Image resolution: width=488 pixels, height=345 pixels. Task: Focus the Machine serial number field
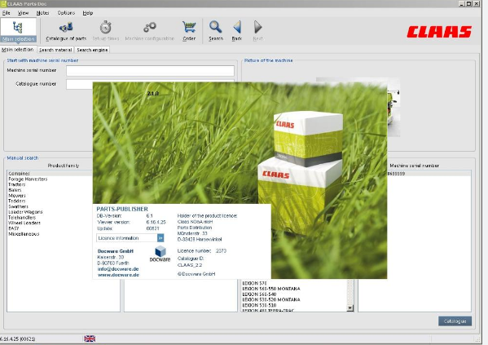(151, 71)
